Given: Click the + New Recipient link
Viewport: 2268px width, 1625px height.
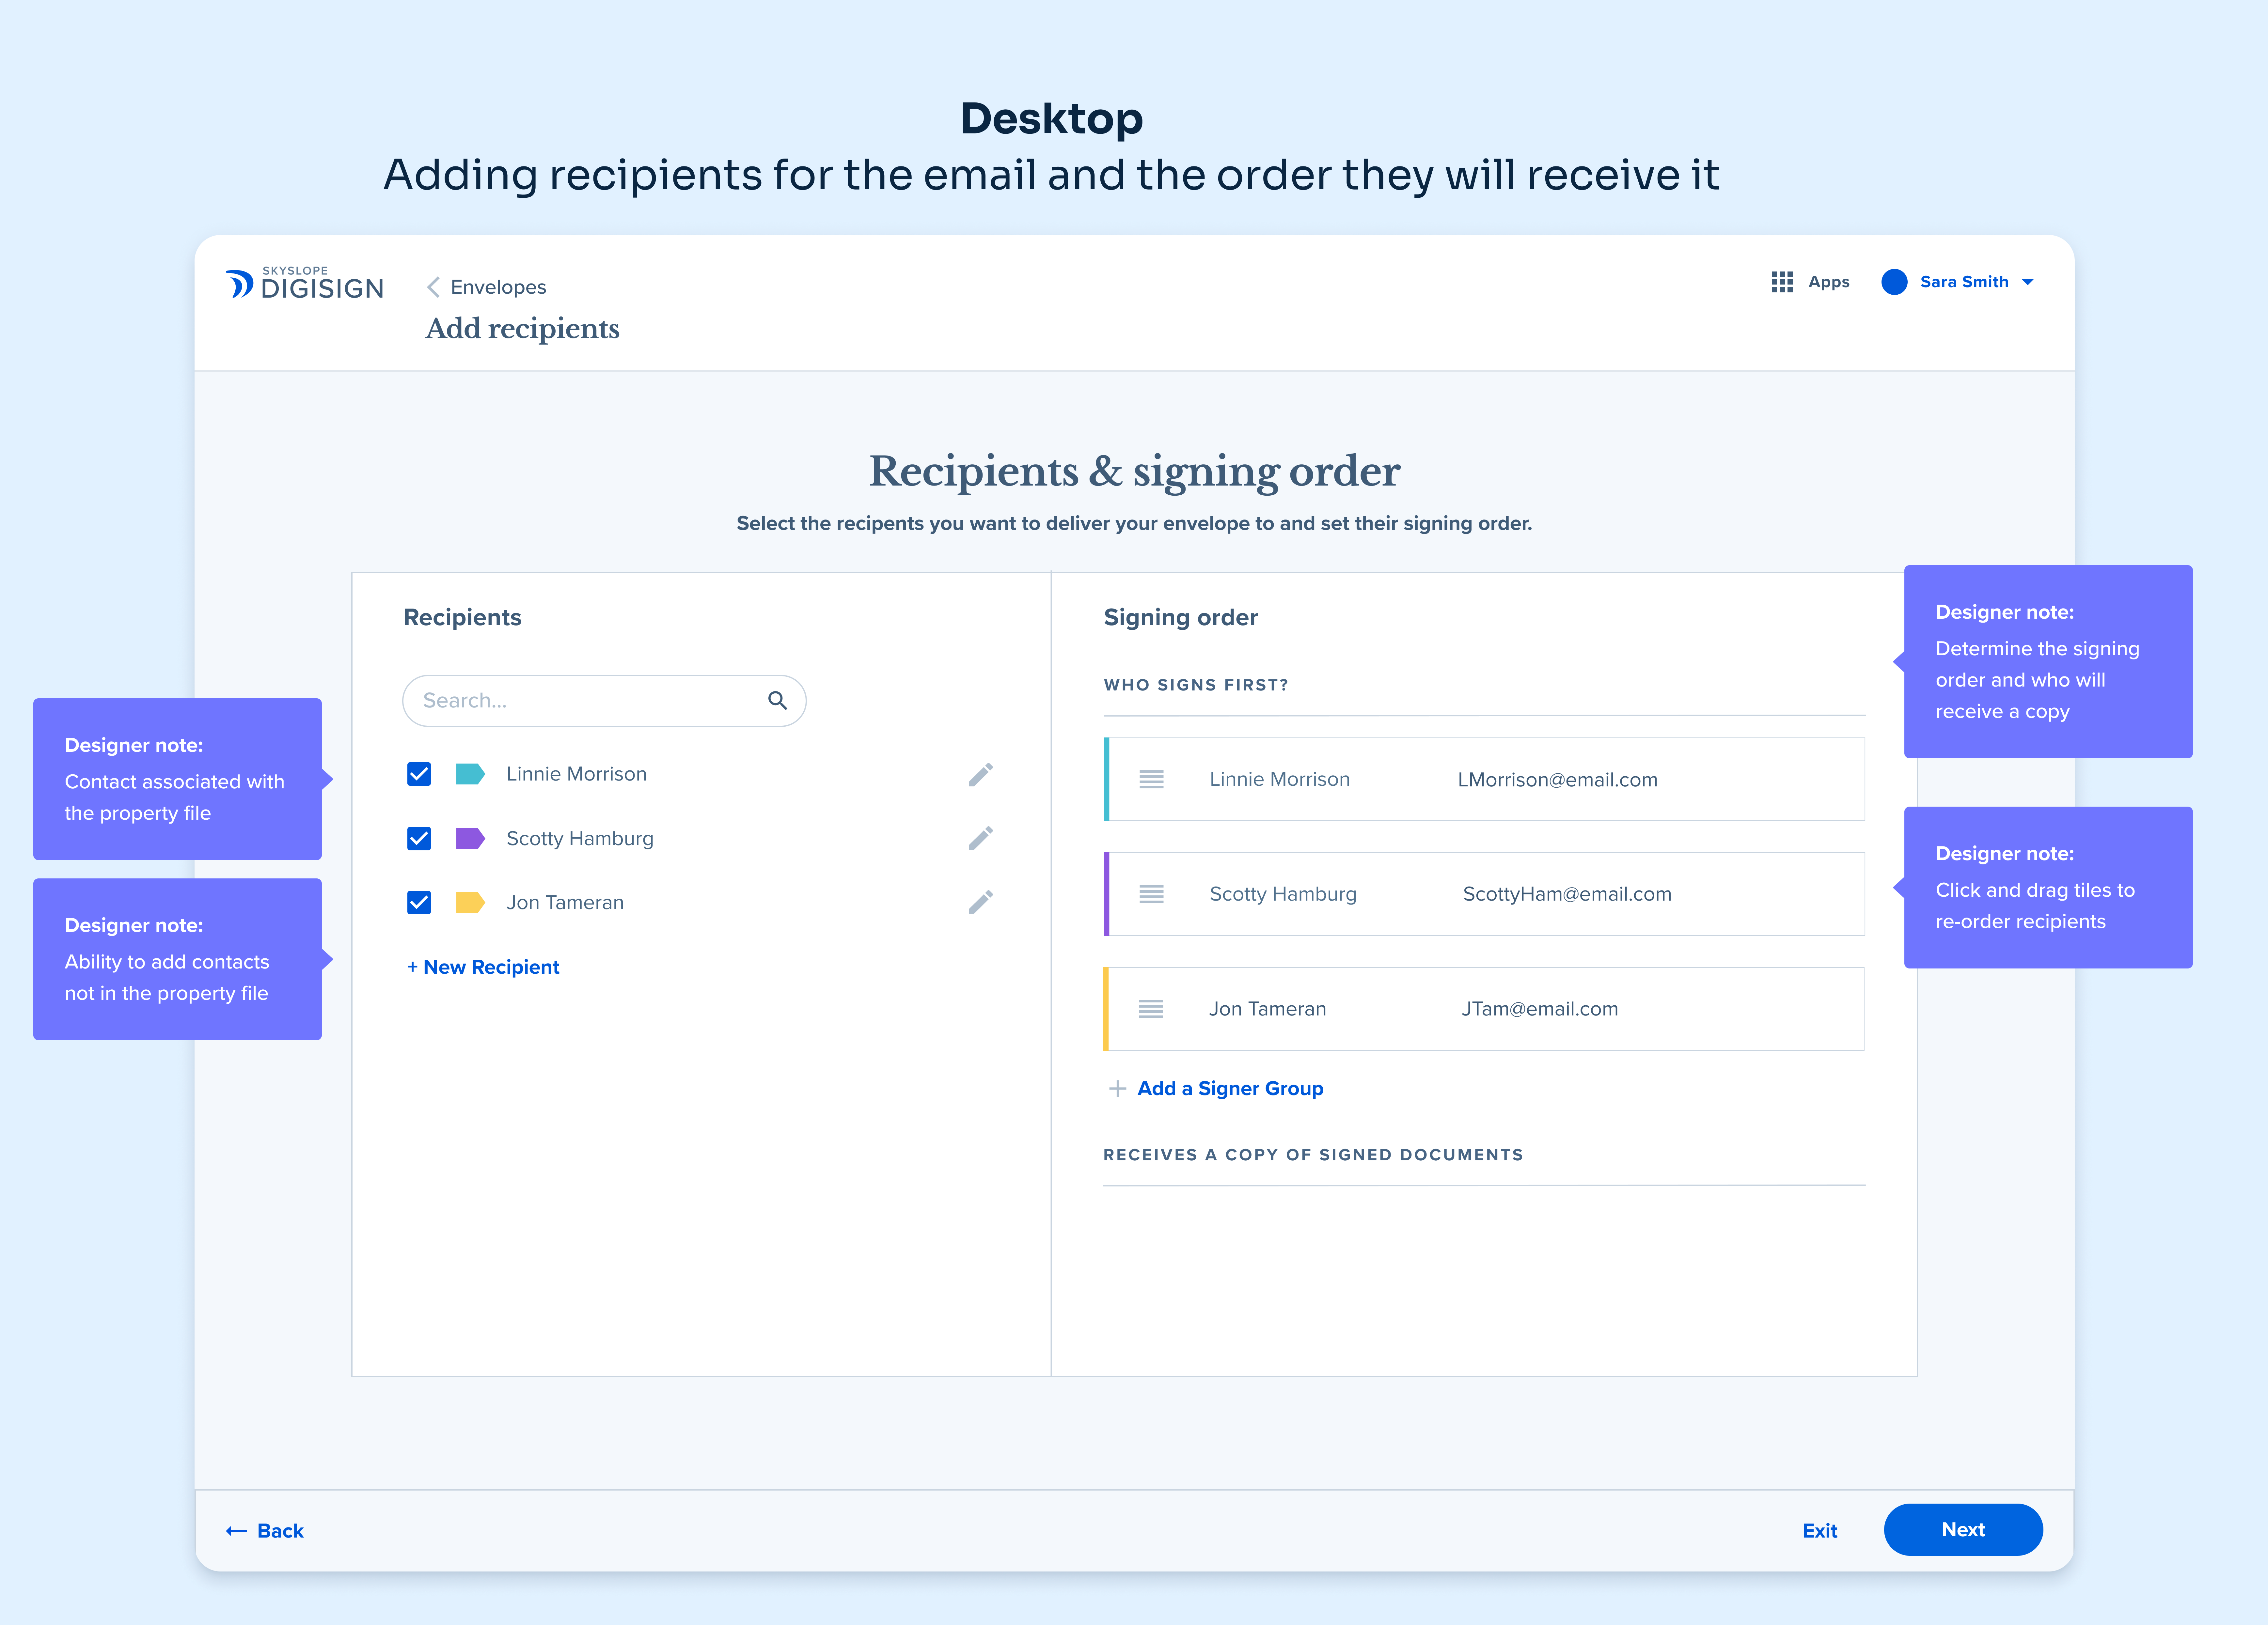Looking at the screenshot, I should tap(483, 967).
